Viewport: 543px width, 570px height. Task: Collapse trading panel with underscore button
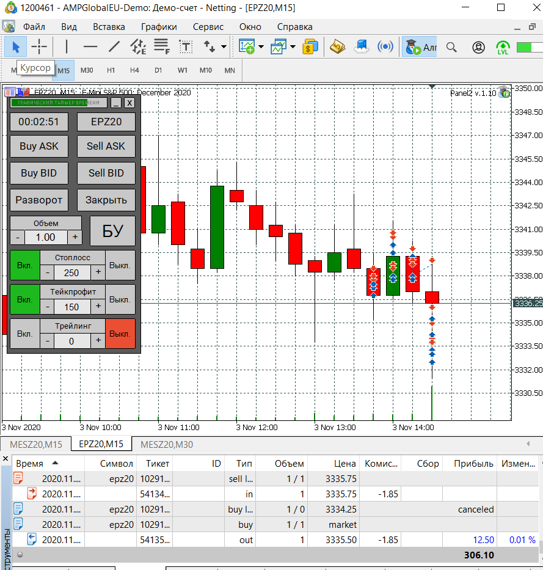[x=116, y=103]
